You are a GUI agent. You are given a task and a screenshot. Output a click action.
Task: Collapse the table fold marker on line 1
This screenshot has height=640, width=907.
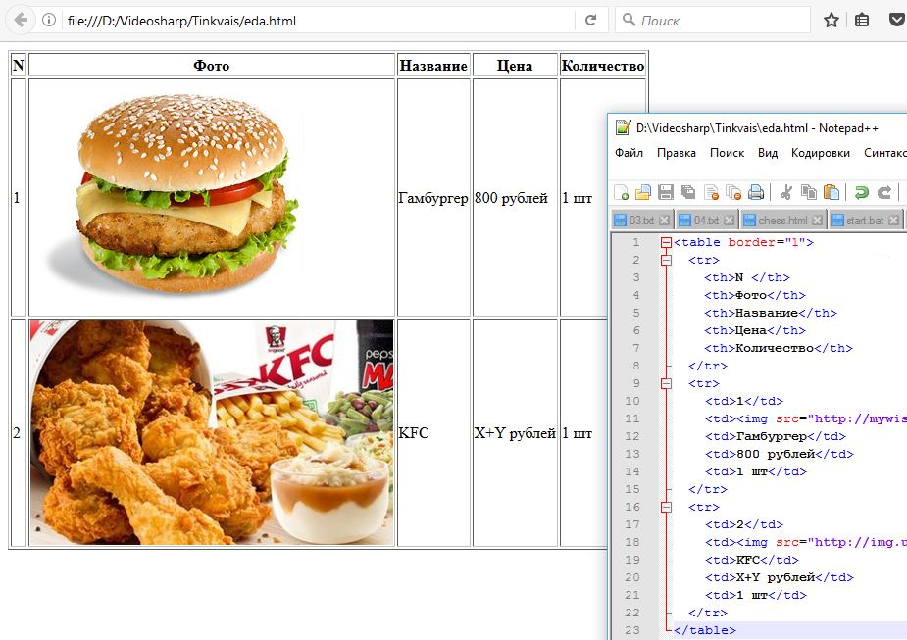point(667,242)
